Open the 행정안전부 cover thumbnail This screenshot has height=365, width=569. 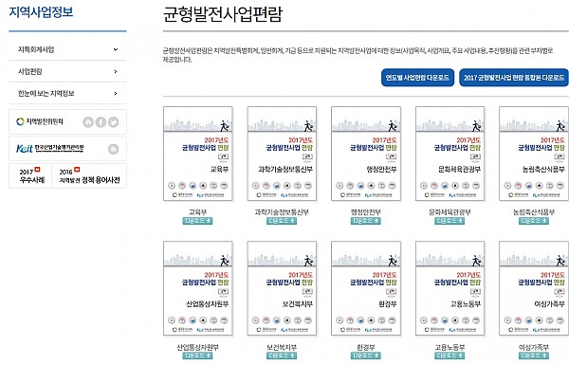pos(366,154)
